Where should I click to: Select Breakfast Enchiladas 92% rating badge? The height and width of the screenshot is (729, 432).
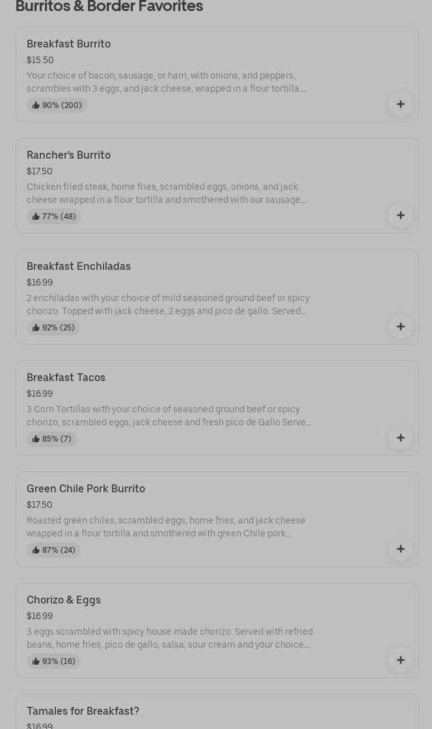(53, 328)
